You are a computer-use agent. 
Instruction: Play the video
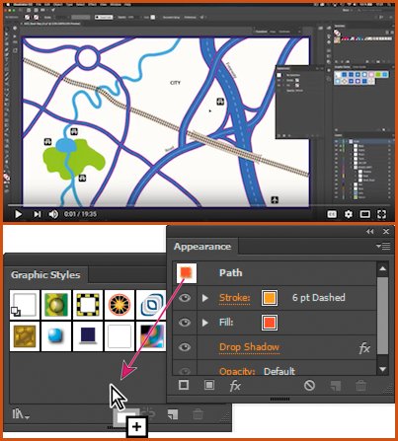coord(19,214)
